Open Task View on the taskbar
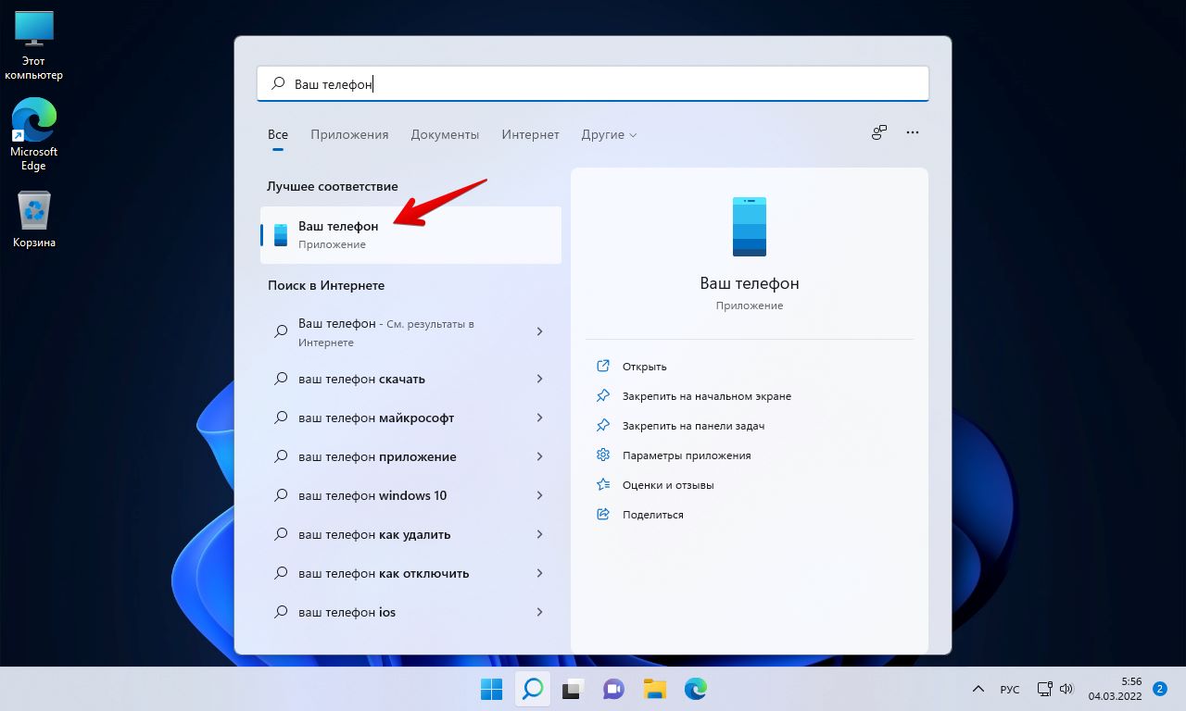1186x711 pixels. coord(573,689)
